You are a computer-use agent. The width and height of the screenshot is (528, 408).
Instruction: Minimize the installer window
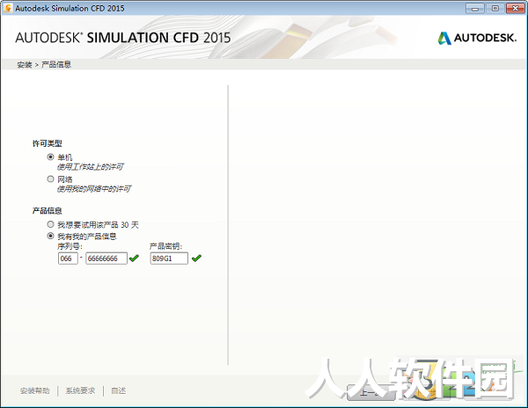[x=475, y=9]
